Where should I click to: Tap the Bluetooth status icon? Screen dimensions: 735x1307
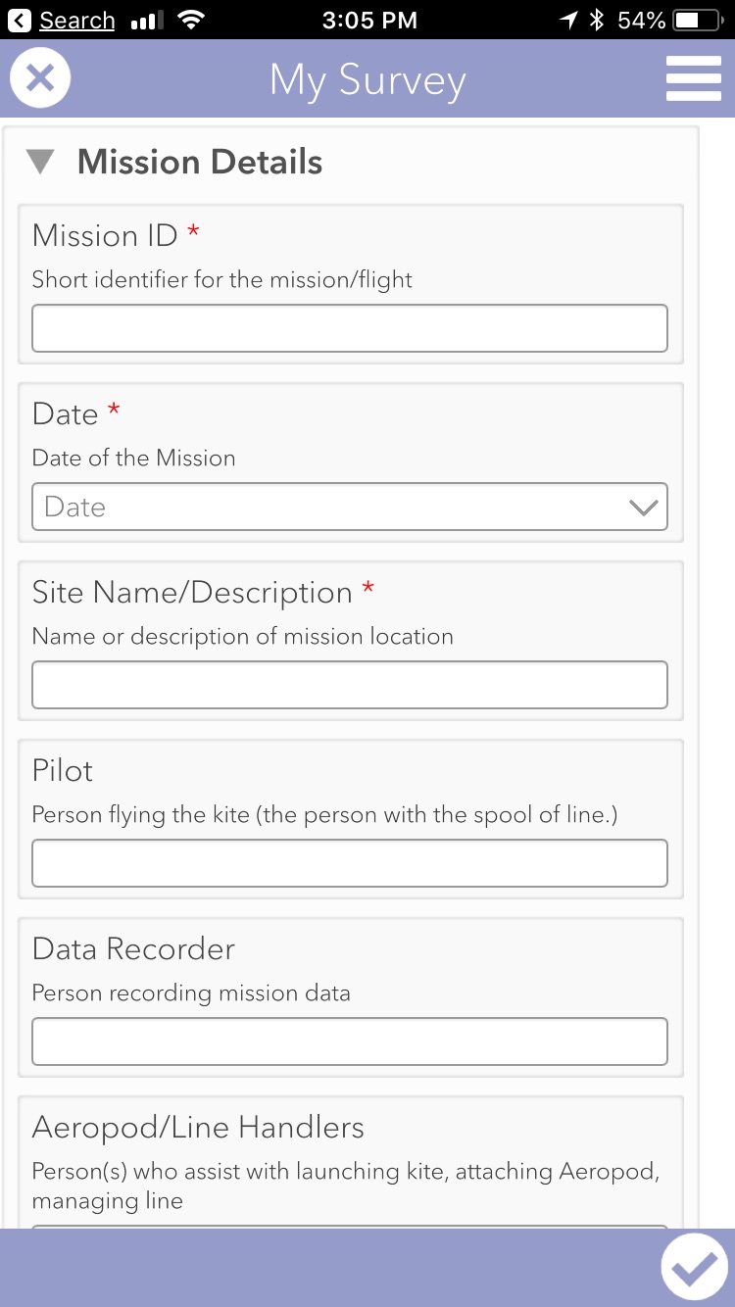[x=597, y=20]
